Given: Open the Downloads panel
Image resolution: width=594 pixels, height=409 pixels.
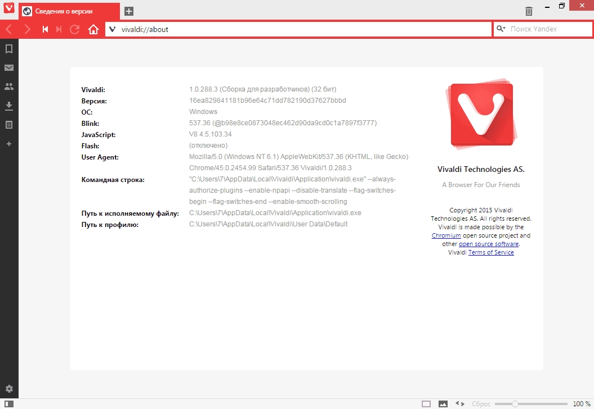Looking at the screenshot, I should (9, 106).
